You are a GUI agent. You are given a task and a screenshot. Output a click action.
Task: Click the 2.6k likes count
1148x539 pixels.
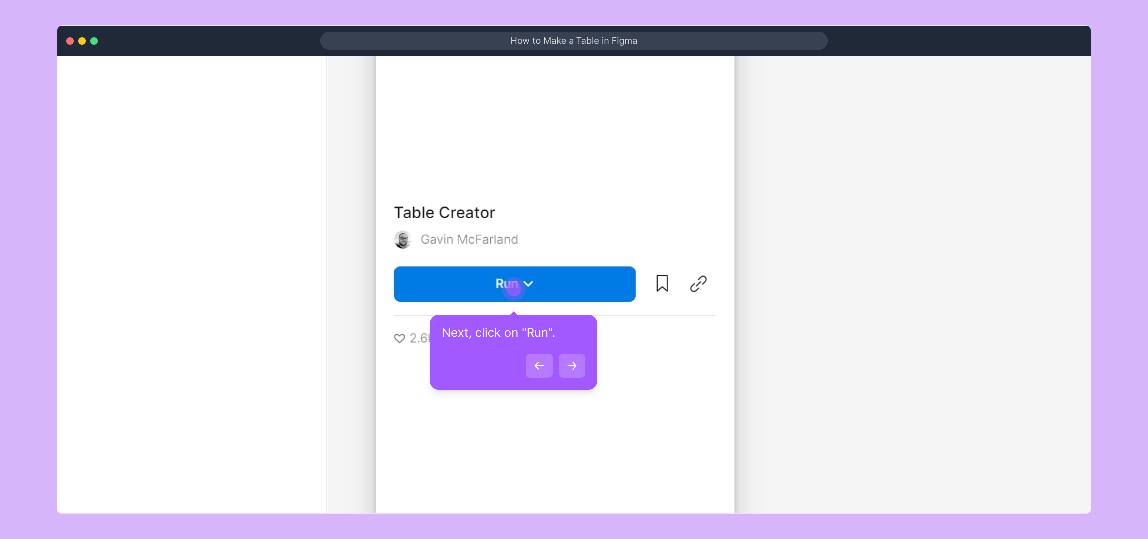pyautogui.click(x=419, y=338)
